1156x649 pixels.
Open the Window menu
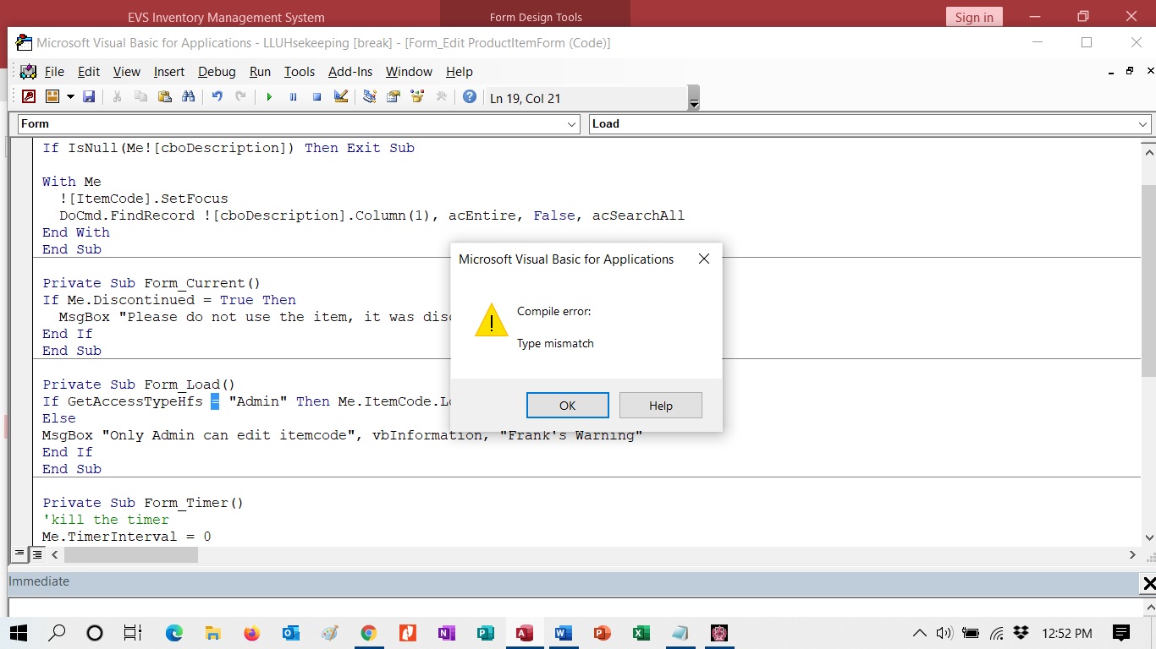pyautogui.click(x=409, y=72)
